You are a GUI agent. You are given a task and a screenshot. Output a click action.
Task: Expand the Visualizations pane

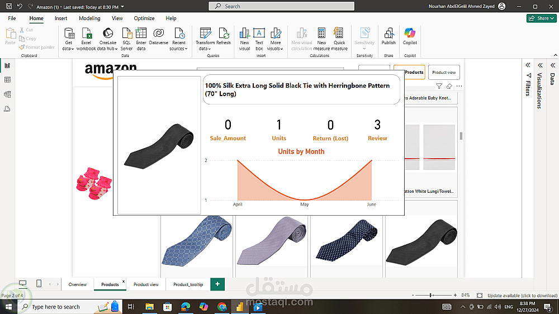pyautogui.click(x=540, y=65)
